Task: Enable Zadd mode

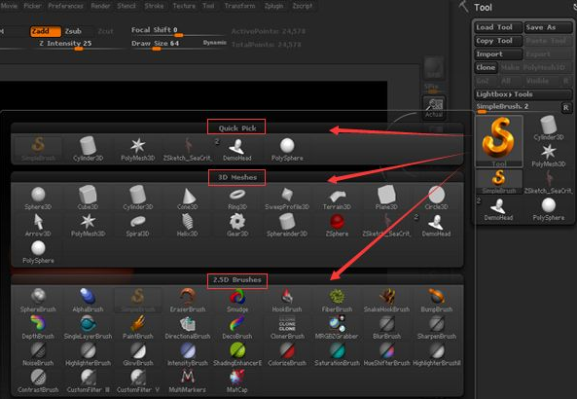Action: coord(46,31)
